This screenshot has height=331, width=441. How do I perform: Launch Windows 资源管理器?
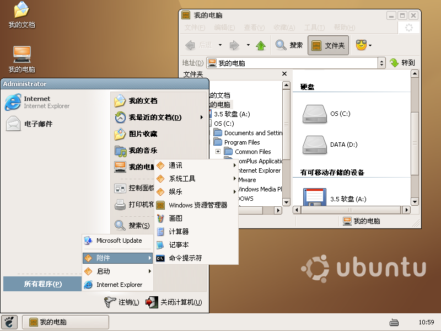click(196, 205)
